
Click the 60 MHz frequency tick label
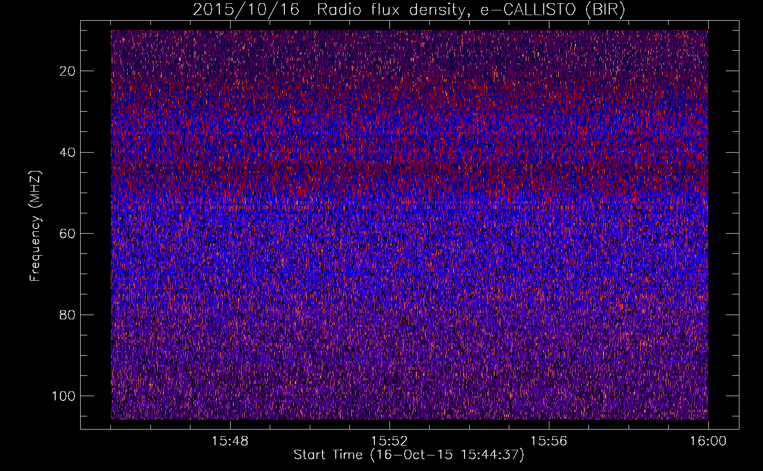point(67,234)
